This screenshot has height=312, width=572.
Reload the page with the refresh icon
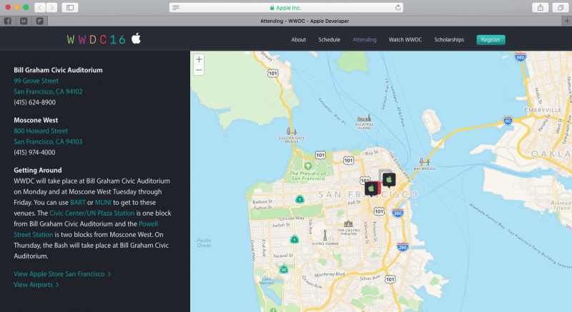[398, 8]
